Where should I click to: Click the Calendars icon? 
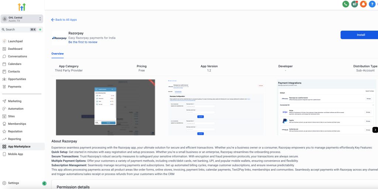(x=4, y=64)
